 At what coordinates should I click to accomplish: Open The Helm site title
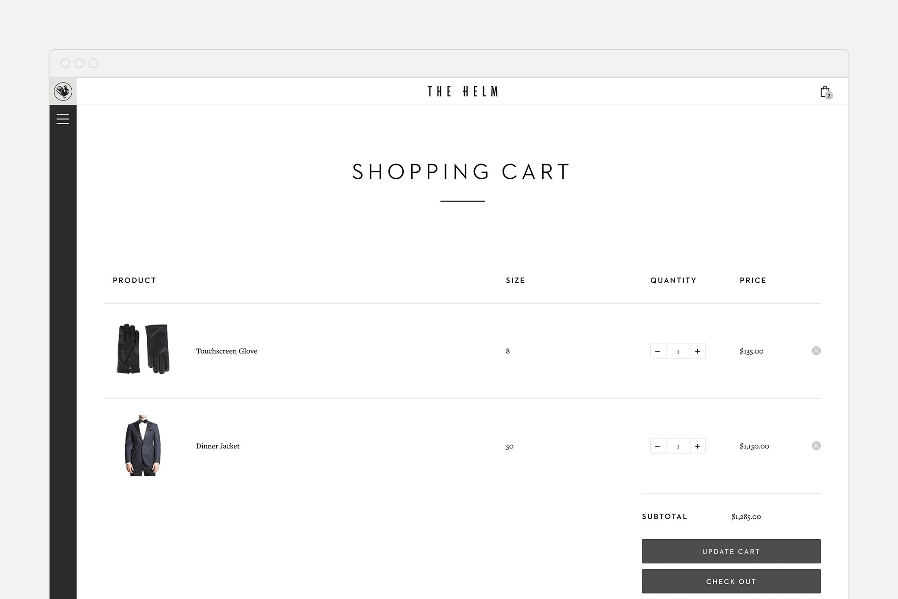point(463,91)
